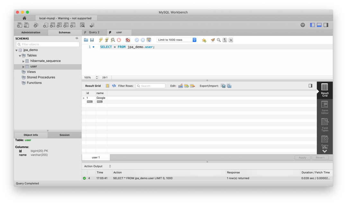Toggle the result side panel visibility

(310, 86)
